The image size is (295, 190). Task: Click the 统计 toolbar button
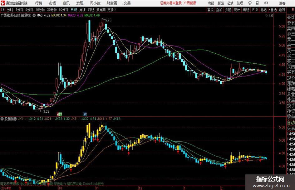(237, 10)
